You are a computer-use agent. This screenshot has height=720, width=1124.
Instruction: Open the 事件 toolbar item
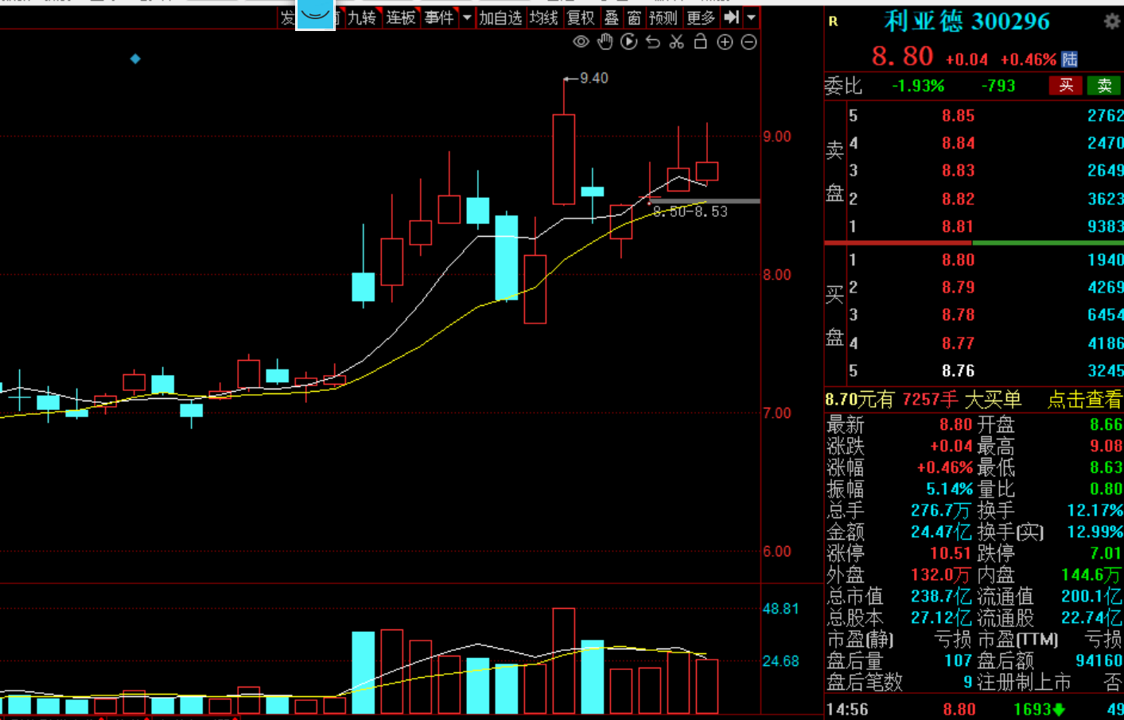pos(439,17)
